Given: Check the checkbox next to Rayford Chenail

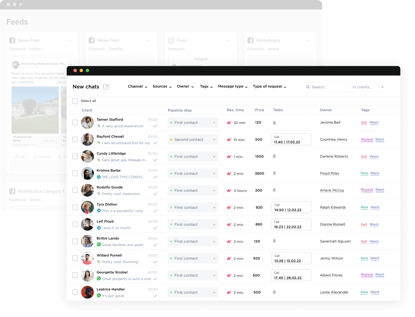Looking at the screenshot, I should (75, 139).
